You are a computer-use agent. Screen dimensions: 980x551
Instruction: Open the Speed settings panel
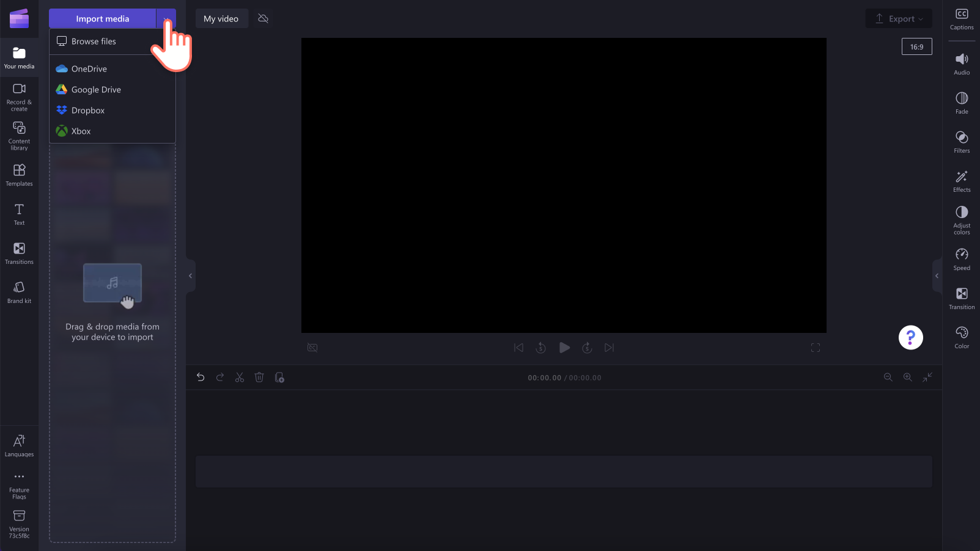961,258
